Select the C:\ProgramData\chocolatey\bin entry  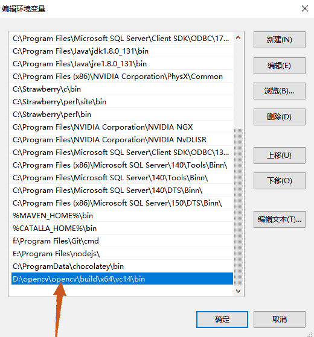tap(121, 266)
